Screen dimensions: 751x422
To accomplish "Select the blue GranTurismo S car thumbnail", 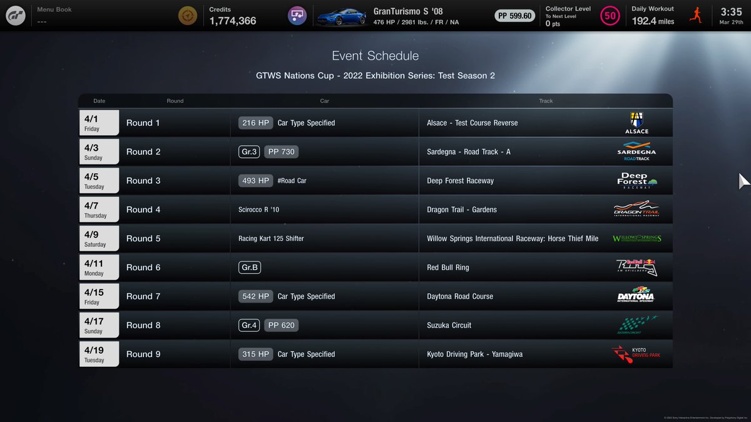I will [x=341, y=16].
